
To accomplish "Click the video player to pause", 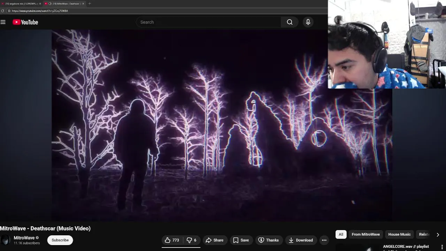I will pos(222,125).
